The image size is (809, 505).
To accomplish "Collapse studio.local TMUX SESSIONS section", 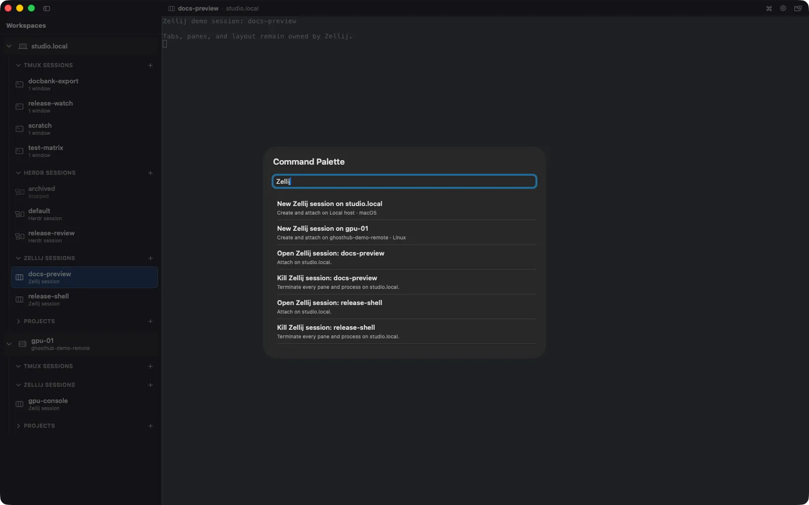I will [x=18, y=65].
